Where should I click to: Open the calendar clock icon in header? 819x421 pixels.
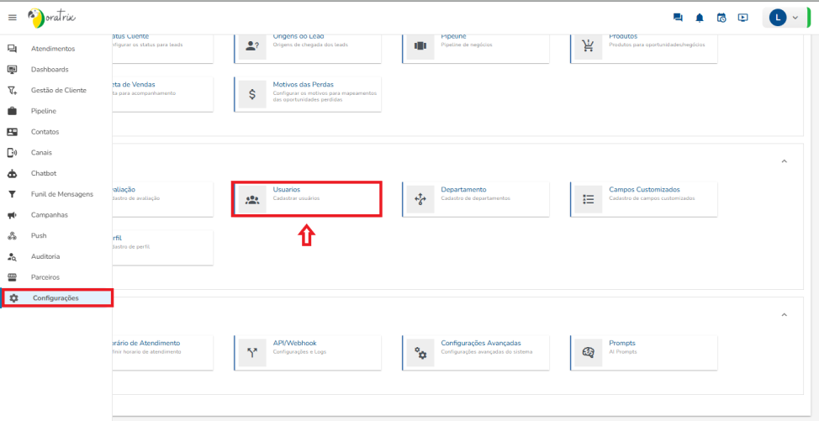[x=721, y=18]
